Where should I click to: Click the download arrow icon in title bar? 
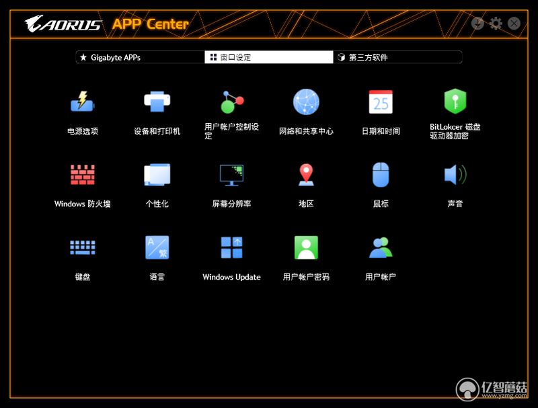477,24
